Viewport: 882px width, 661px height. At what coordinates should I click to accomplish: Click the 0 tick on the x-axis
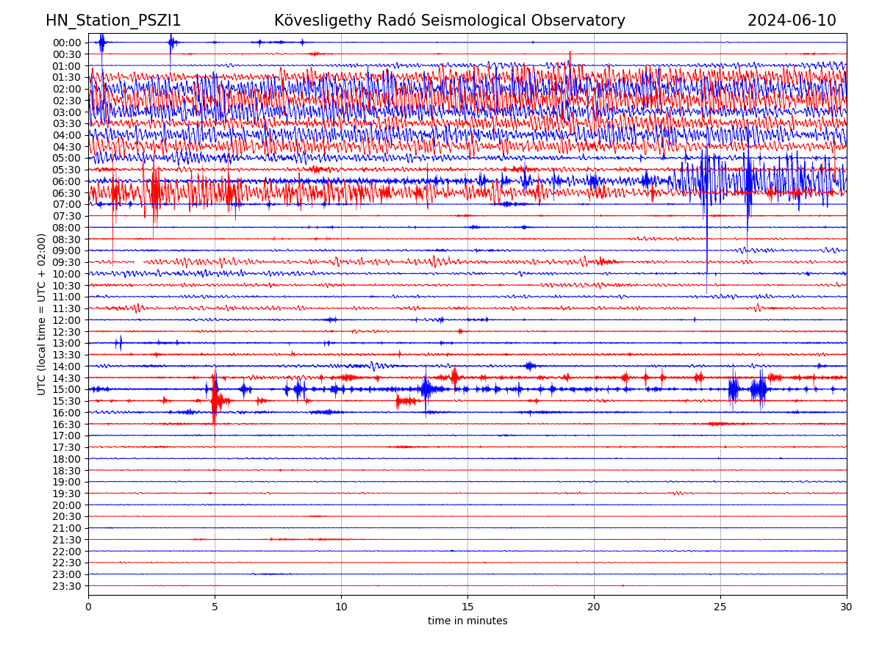click(x=88, y=607)
